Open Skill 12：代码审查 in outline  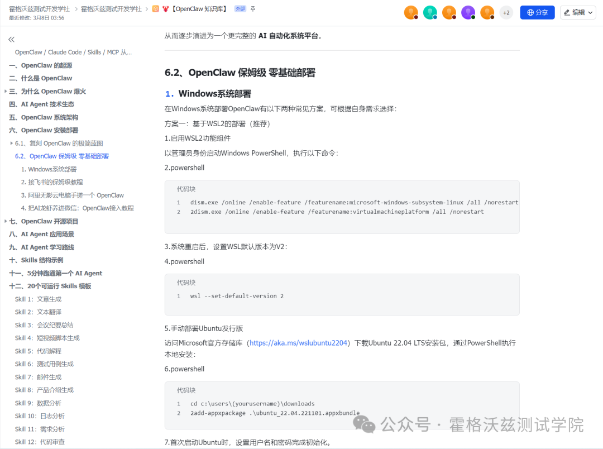(40, 442)
